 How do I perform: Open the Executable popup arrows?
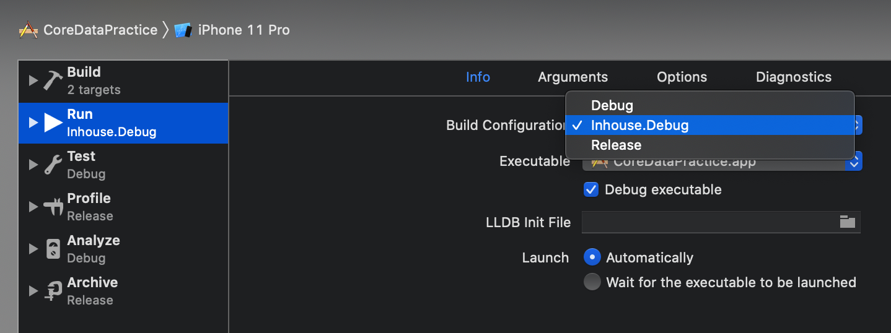pyautogui.click(x=854, y=162)
